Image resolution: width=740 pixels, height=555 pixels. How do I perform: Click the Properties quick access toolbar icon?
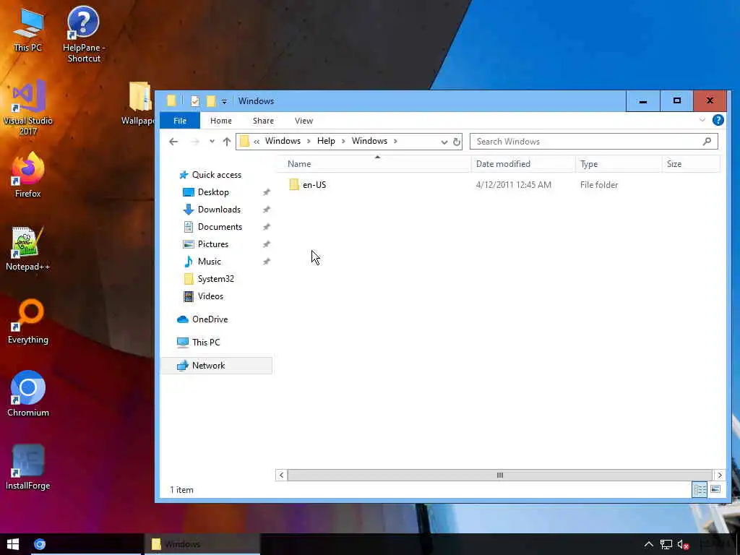pyautogui.click(x=194, y=101)
